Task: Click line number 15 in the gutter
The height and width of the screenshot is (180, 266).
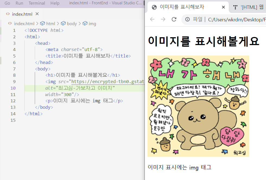Action: [x=13, y=120]
